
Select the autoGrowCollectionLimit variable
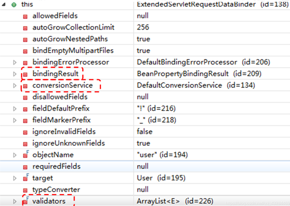(x=73, y=27)
